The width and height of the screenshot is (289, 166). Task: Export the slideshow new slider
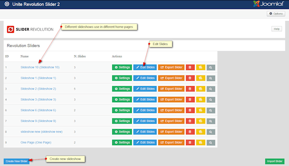coord(171,132)
